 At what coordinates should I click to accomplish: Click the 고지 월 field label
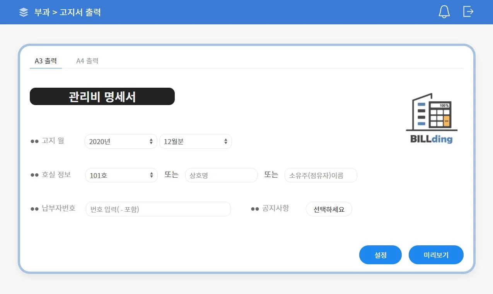[x=53, y=141]
